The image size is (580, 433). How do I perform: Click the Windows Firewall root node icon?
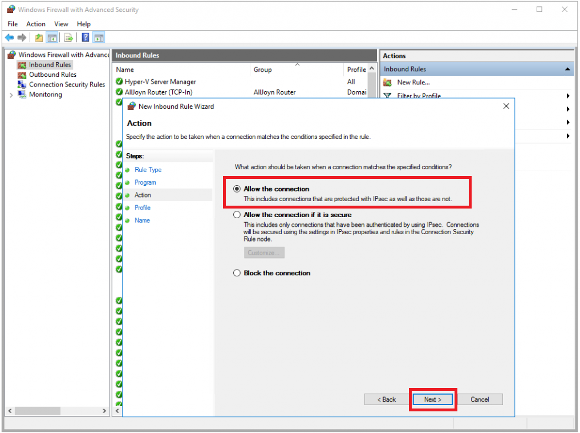coord(11,55)
